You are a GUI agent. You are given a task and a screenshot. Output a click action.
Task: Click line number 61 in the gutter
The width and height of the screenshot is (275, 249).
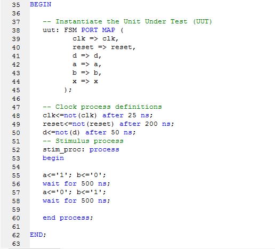(16, 227)
